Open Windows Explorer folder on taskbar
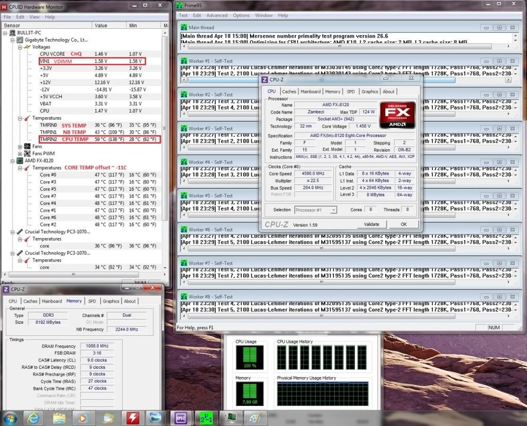Screen dimensions: 527x426 coord(59,418)
